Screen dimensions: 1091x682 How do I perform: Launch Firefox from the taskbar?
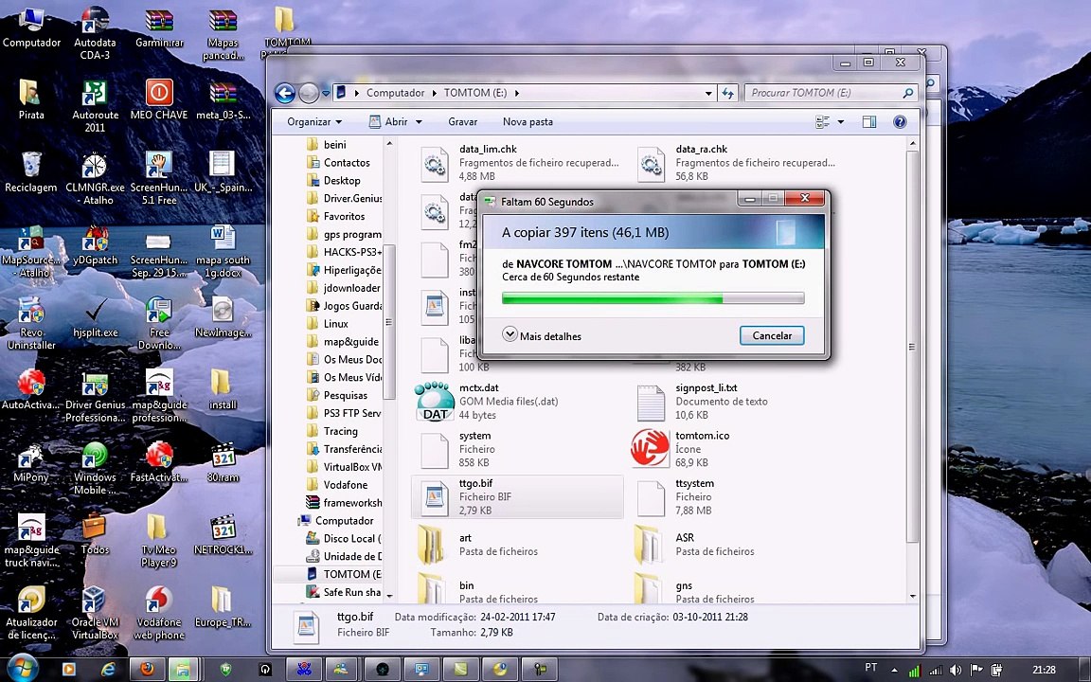[x=148, y=670]
